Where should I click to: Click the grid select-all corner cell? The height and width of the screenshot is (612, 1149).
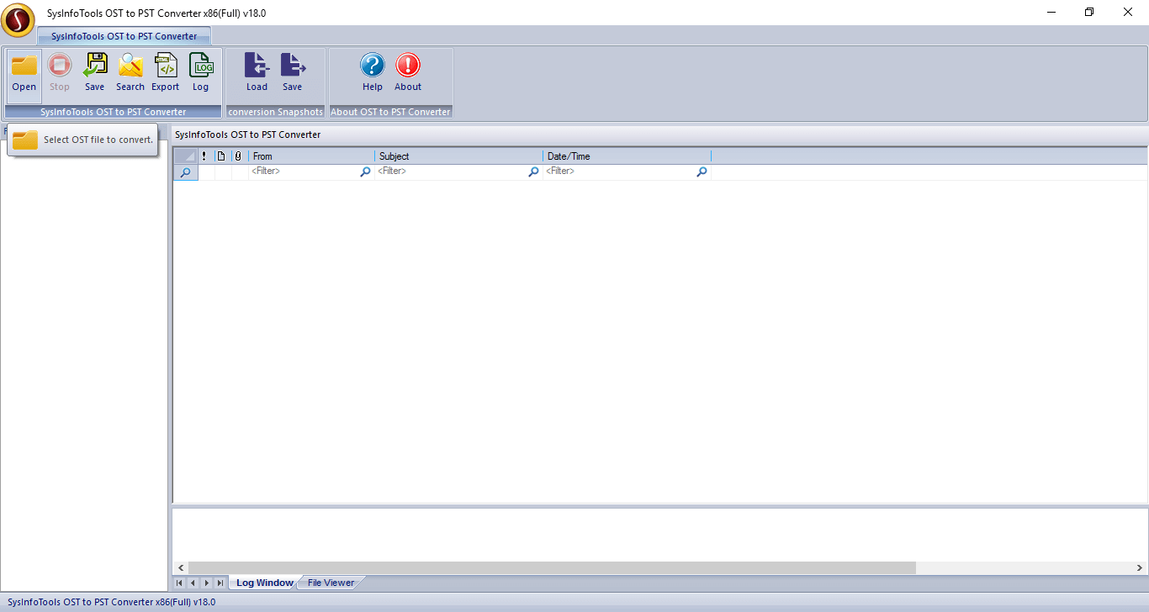(x=186, y=156)
